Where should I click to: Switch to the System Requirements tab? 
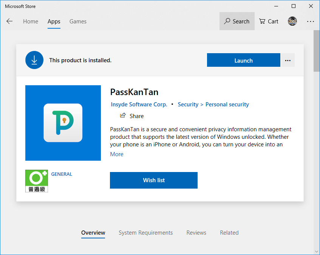tap(146, 233)
